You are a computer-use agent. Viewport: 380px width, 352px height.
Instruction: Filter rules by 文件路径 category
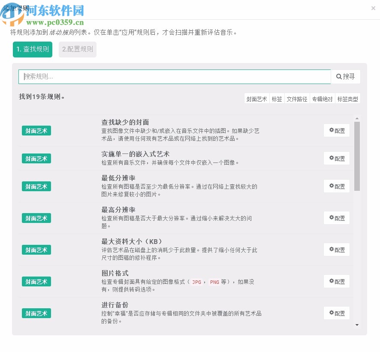(x=297, y=99)
